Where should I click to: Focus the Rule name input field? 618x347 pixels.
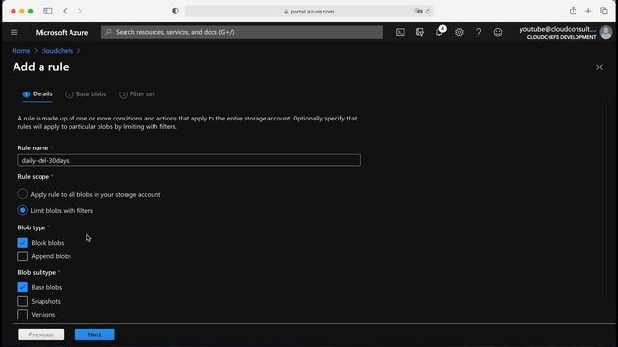189,160
